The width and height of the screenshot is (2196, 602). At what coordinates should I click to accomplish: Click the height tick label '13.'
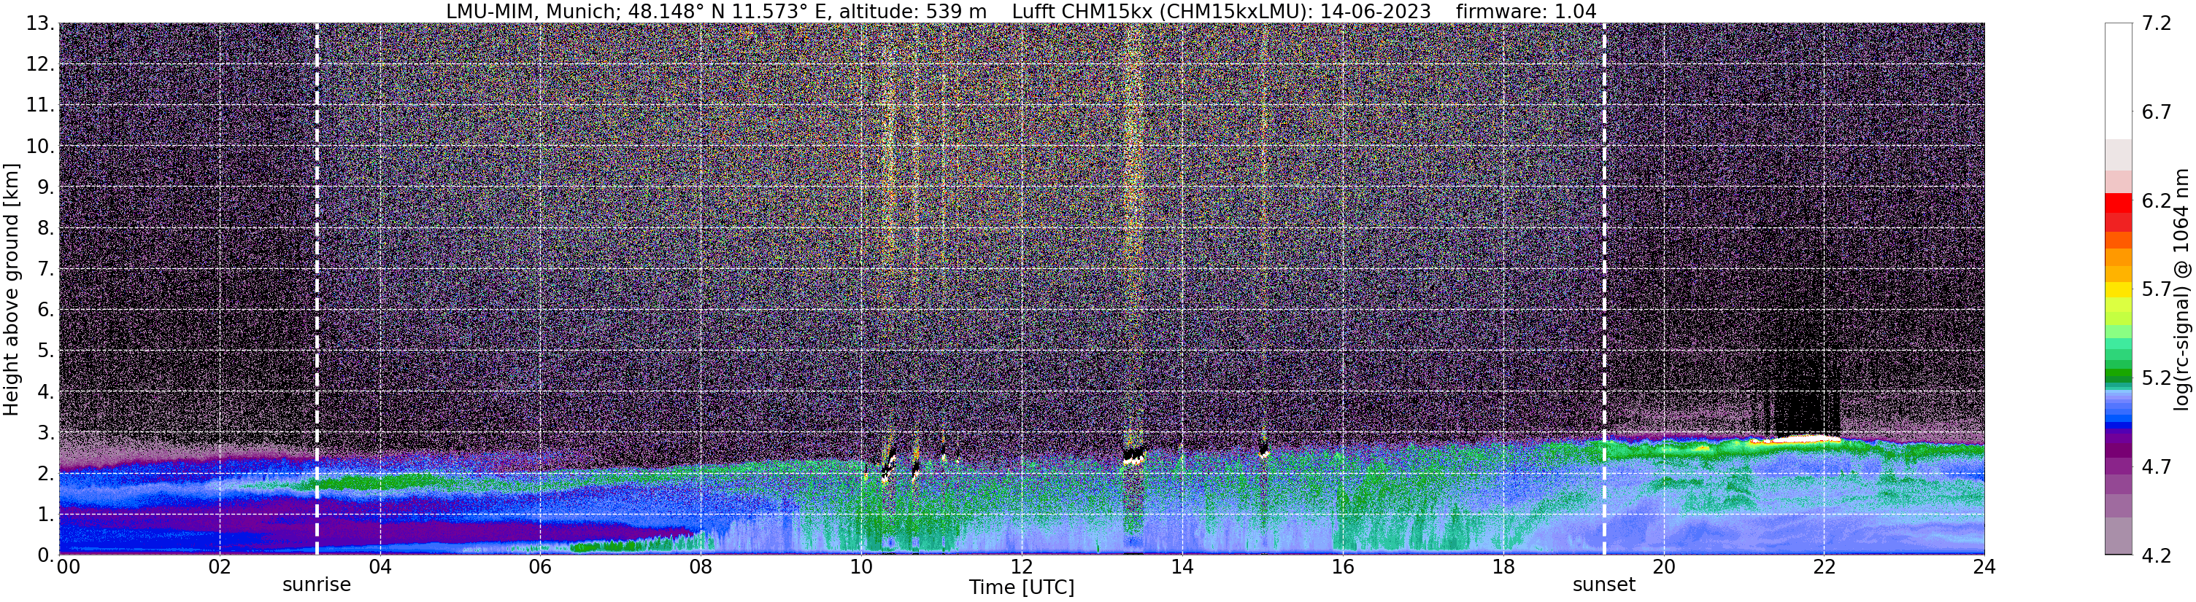click(x=40, y=24)
